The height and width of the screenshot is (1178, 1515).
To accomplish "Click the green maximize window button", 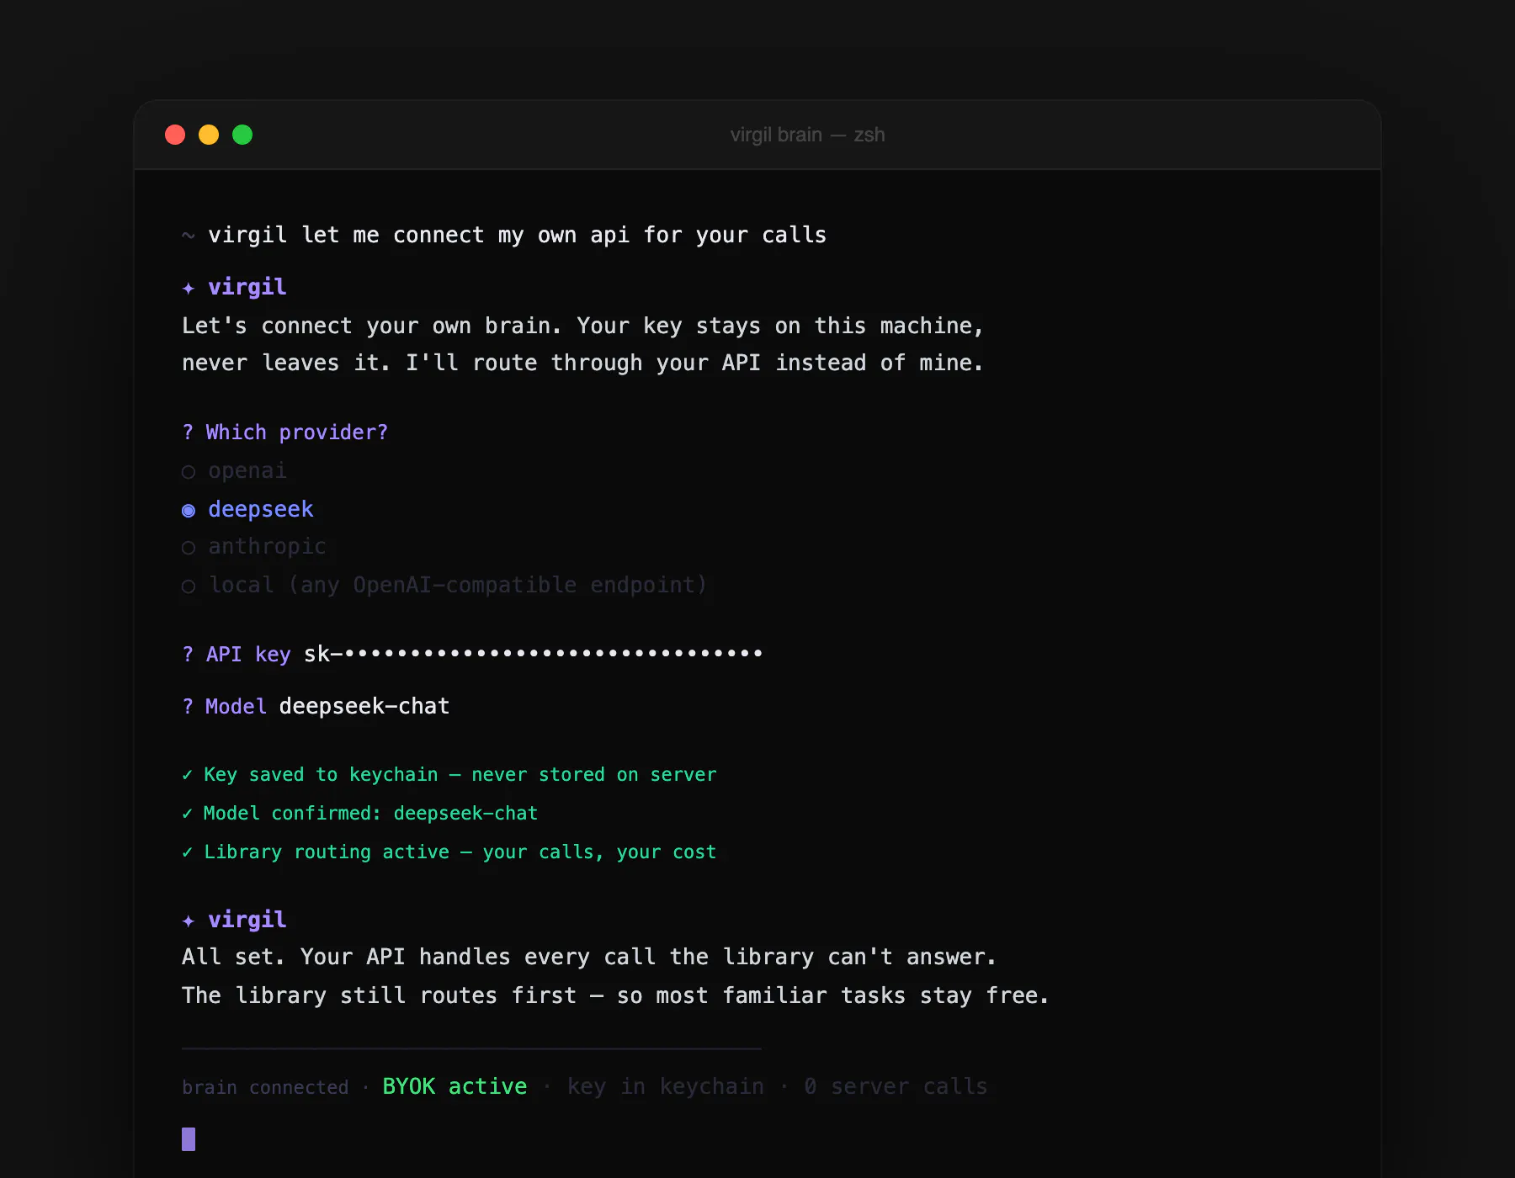I will point(242,135).
